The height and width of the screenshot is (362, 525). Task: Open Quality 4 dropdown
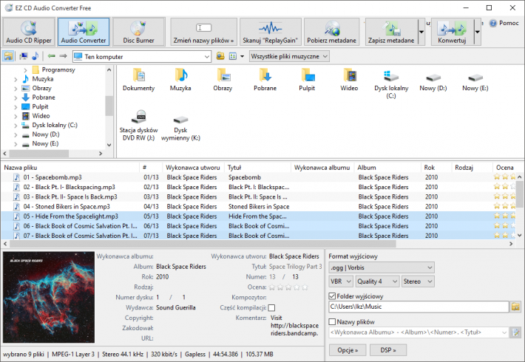(377, 281)
